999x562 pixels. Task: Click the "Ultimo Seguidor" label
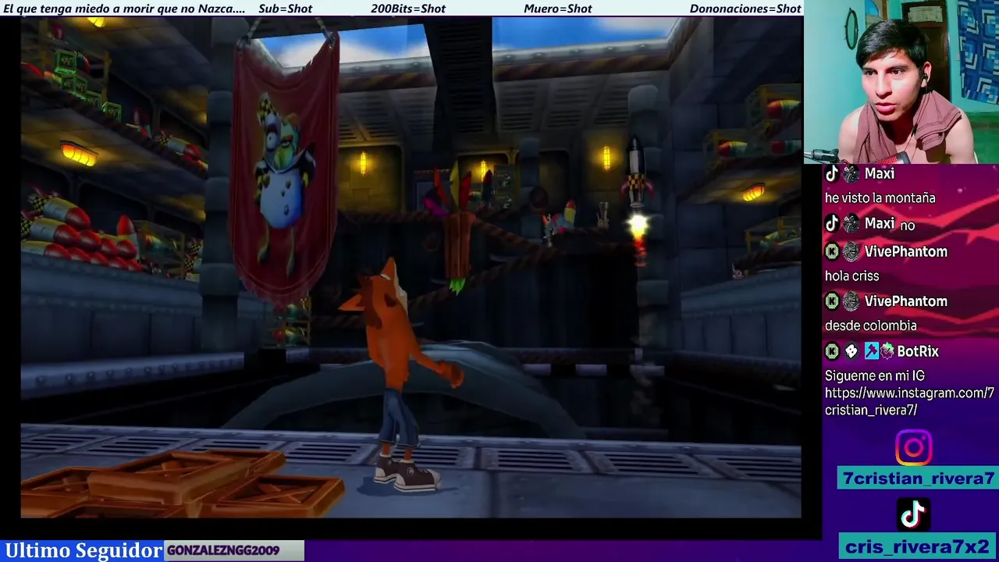coord(84,550)
